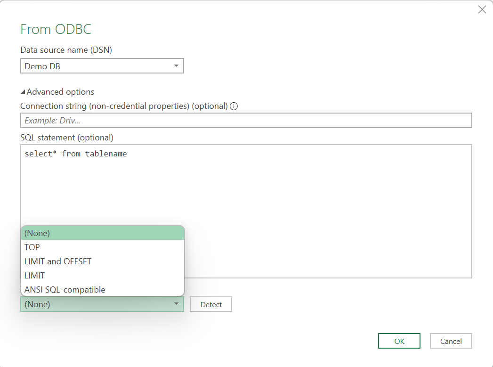Click the From ODBC dialog title
This screenshot has height=367, width=493.
56,29
